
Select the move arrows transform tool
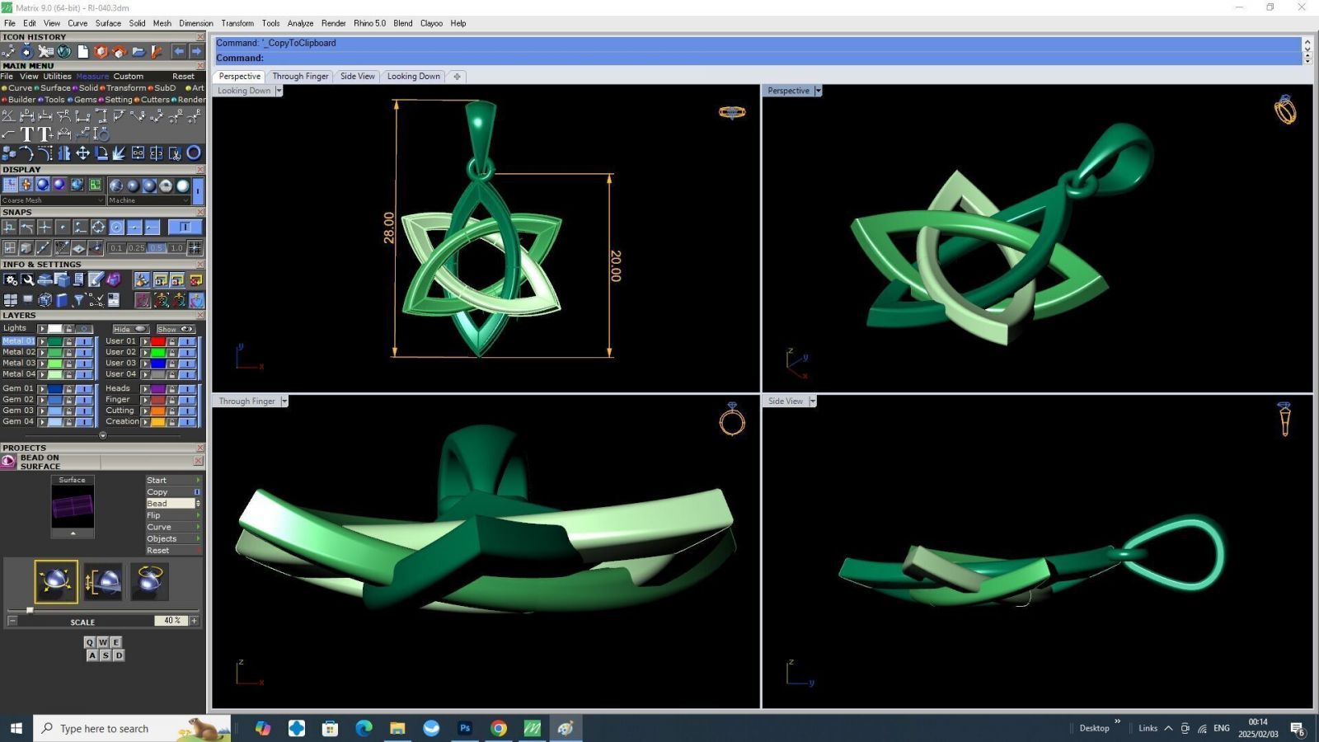pos(82,153)
